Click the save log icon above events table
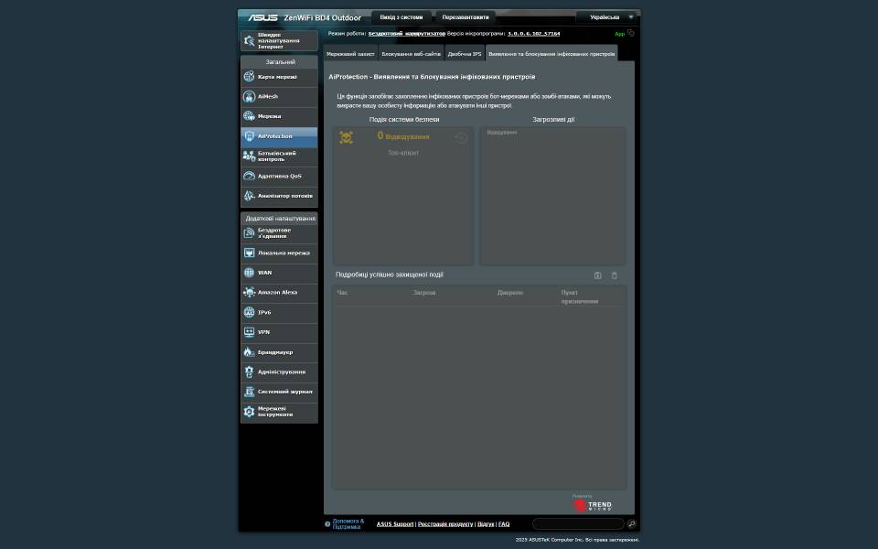Viewport: 878px width, 549px height. (x=598, y=275)
